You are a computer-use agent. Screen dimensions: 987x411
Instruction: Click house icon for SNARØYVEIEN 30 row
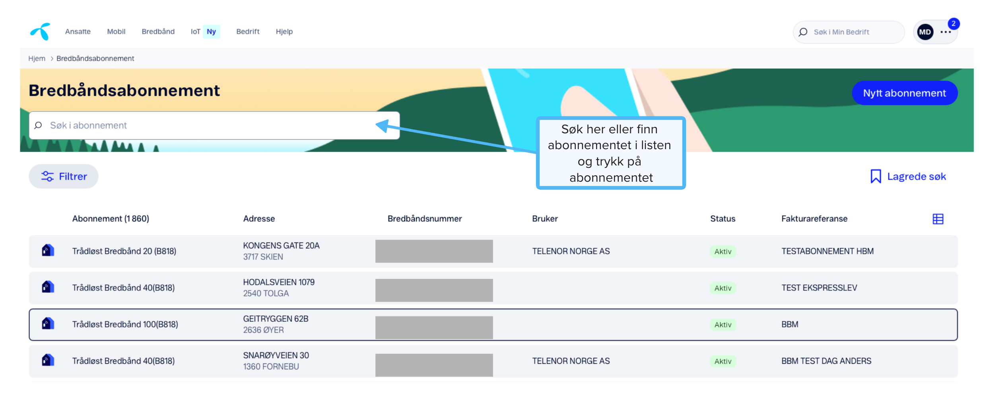tap(48, 361)
